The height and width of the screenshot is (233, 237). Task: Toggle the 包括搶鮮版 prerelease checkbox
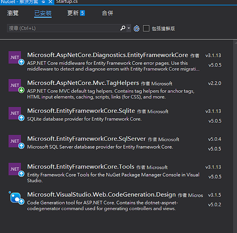tap(146, 28)
